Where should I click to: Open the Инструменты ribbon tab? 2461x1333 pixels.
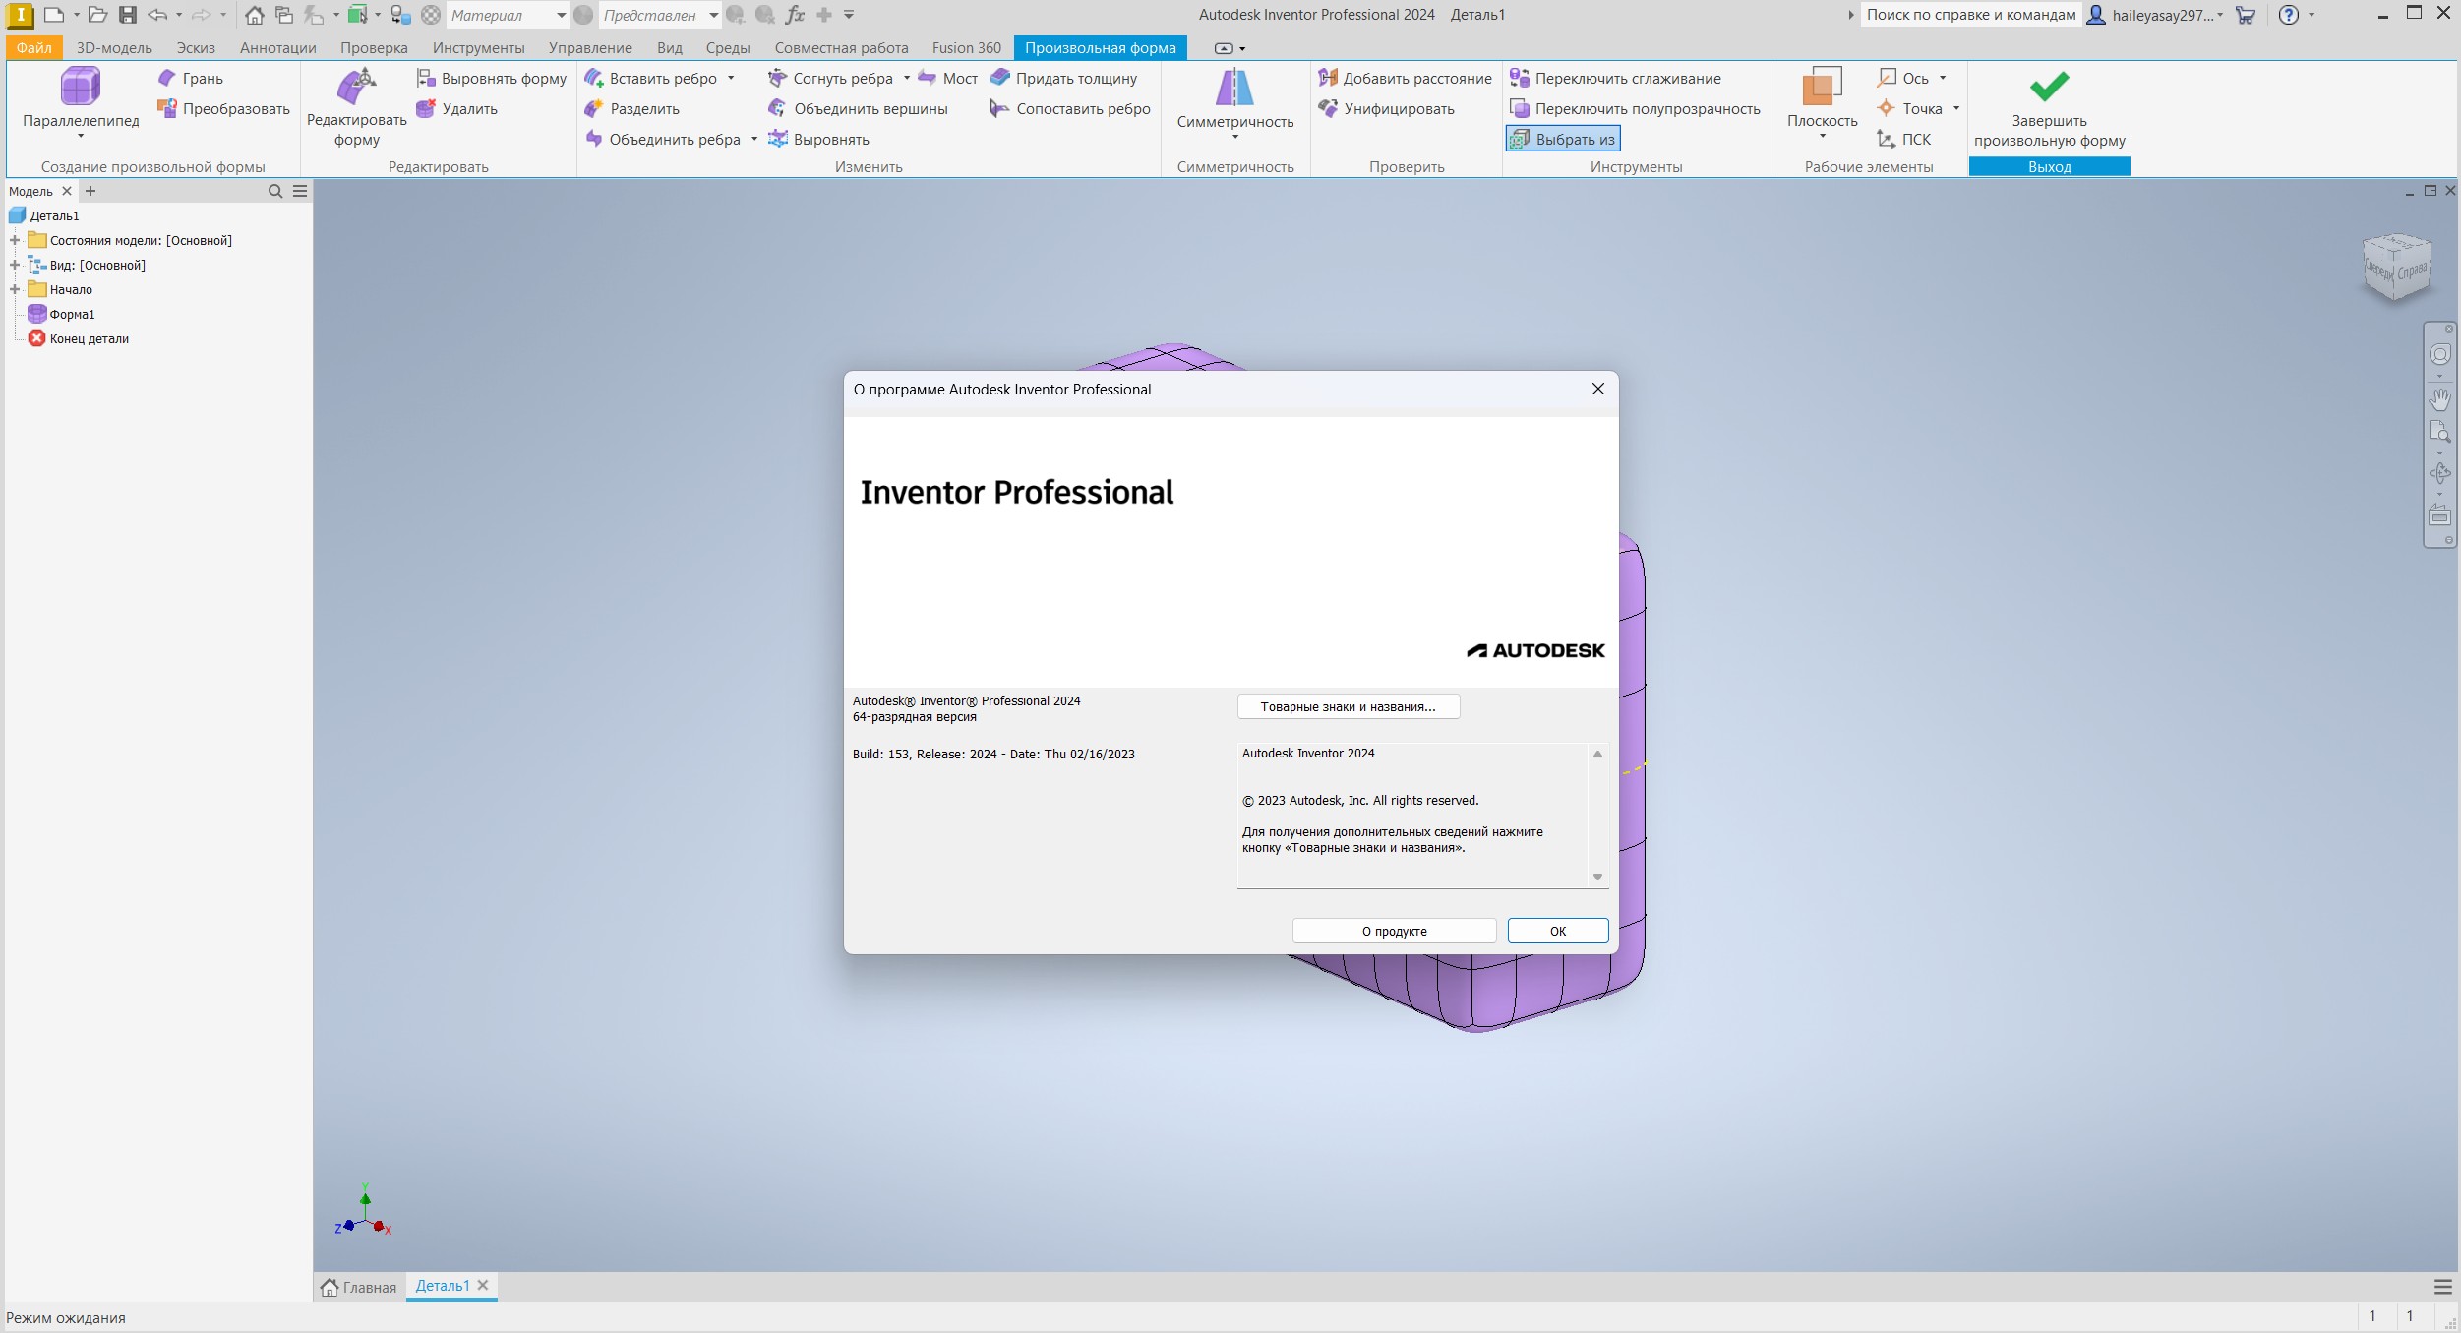coord(478,47)
